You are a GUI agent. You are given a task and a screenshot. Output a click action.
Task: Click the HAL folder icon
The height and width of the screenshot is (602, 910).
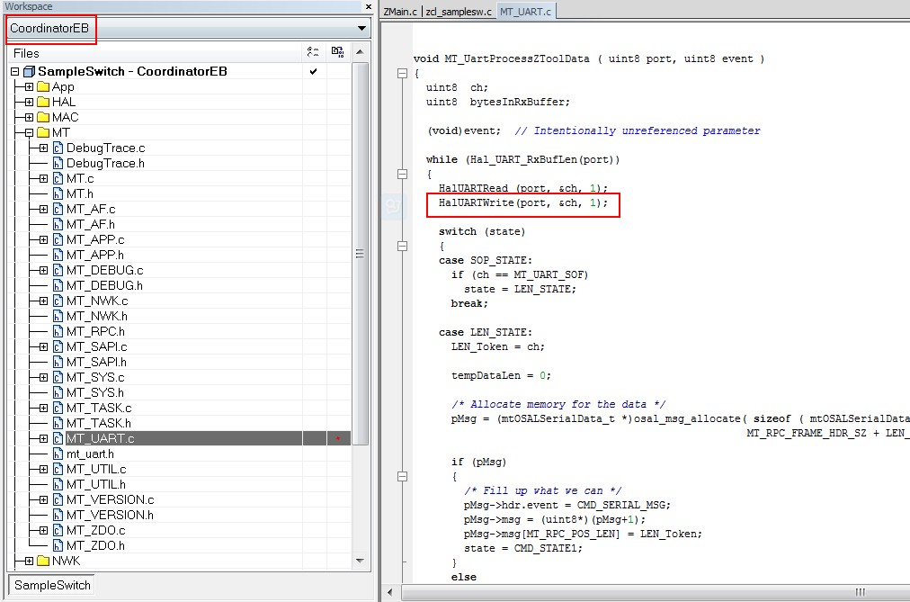coord(43,103)
